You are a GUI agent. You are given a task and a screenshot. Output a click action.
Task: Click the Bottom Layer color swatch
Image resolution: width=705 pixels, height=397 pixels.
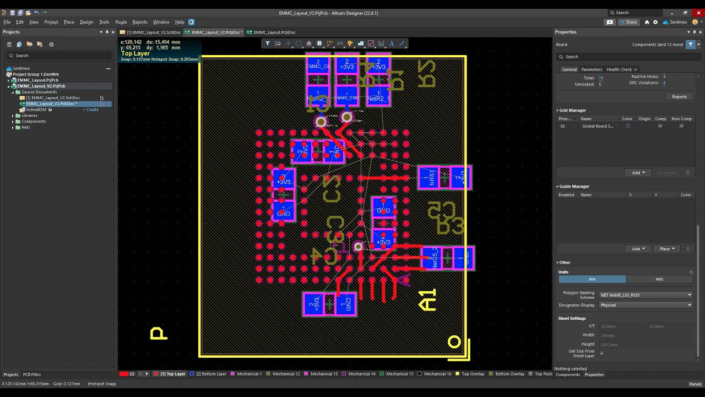click(192, 374)
